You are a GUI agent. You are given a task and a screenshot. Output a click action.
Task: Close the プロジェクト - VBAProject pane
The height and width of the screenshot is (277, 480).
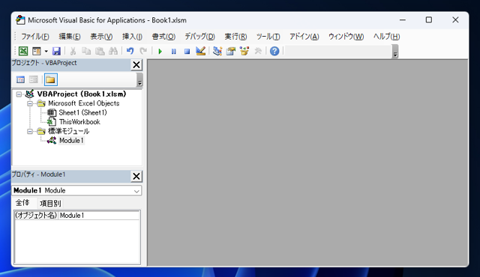click(x=136, y=64)
